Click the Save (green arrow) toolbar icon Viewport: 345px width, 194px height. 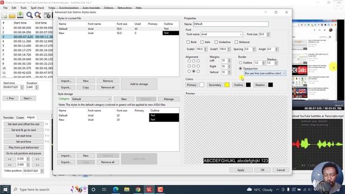pos(20,15)
